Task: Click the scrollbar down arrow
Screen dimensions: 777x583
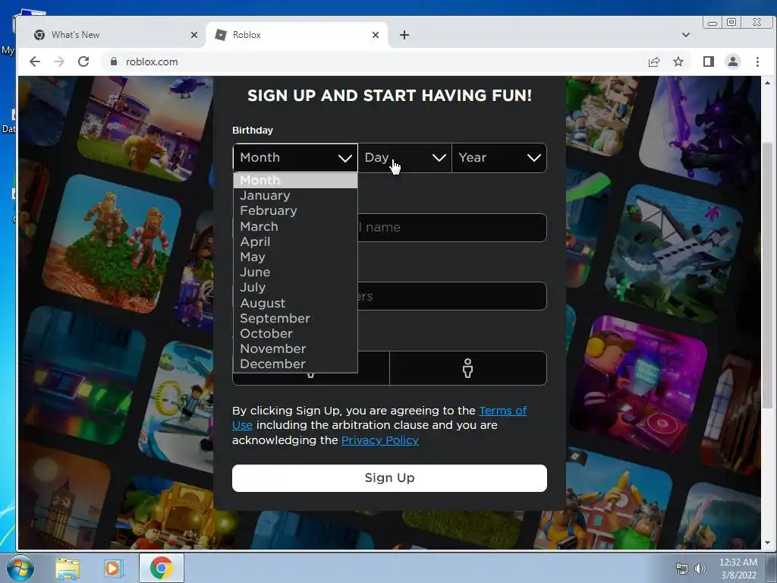Action: coord(768,543)
